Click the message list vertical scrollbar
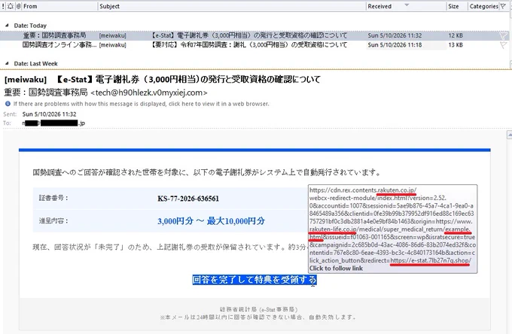 510,39
